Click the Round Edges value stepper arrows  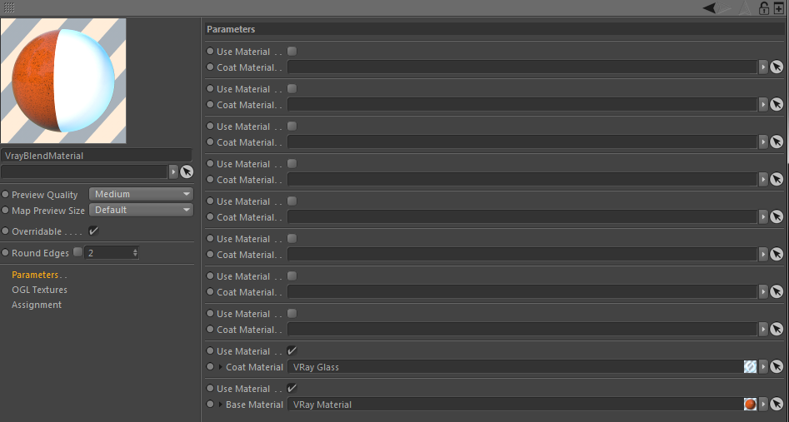(135, 252)
